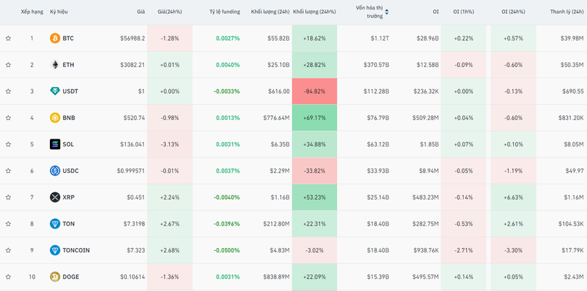Click the XRP coin icon
This screenshot has height=291, width=587.
tap(54, 197)
